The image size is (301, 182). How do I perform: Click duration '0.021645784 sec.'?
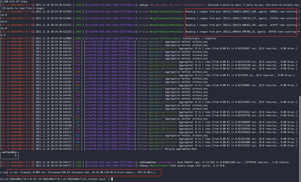246,116
